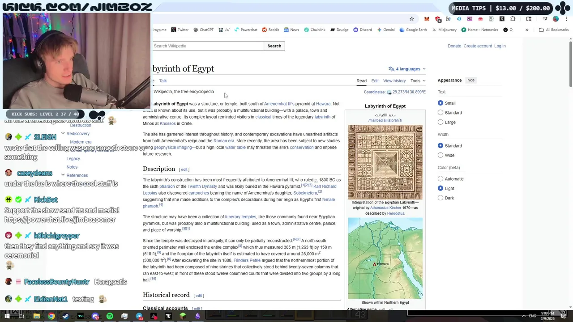This screenshot has height=322, width=573.
Task: Open Telegram from the taskbar
Action: click(139, 316)
